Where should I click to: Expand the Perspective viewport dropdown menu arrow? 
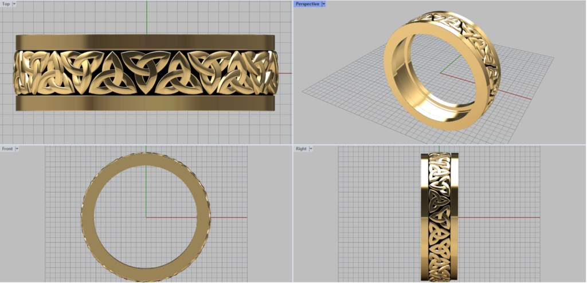(323, 3)
